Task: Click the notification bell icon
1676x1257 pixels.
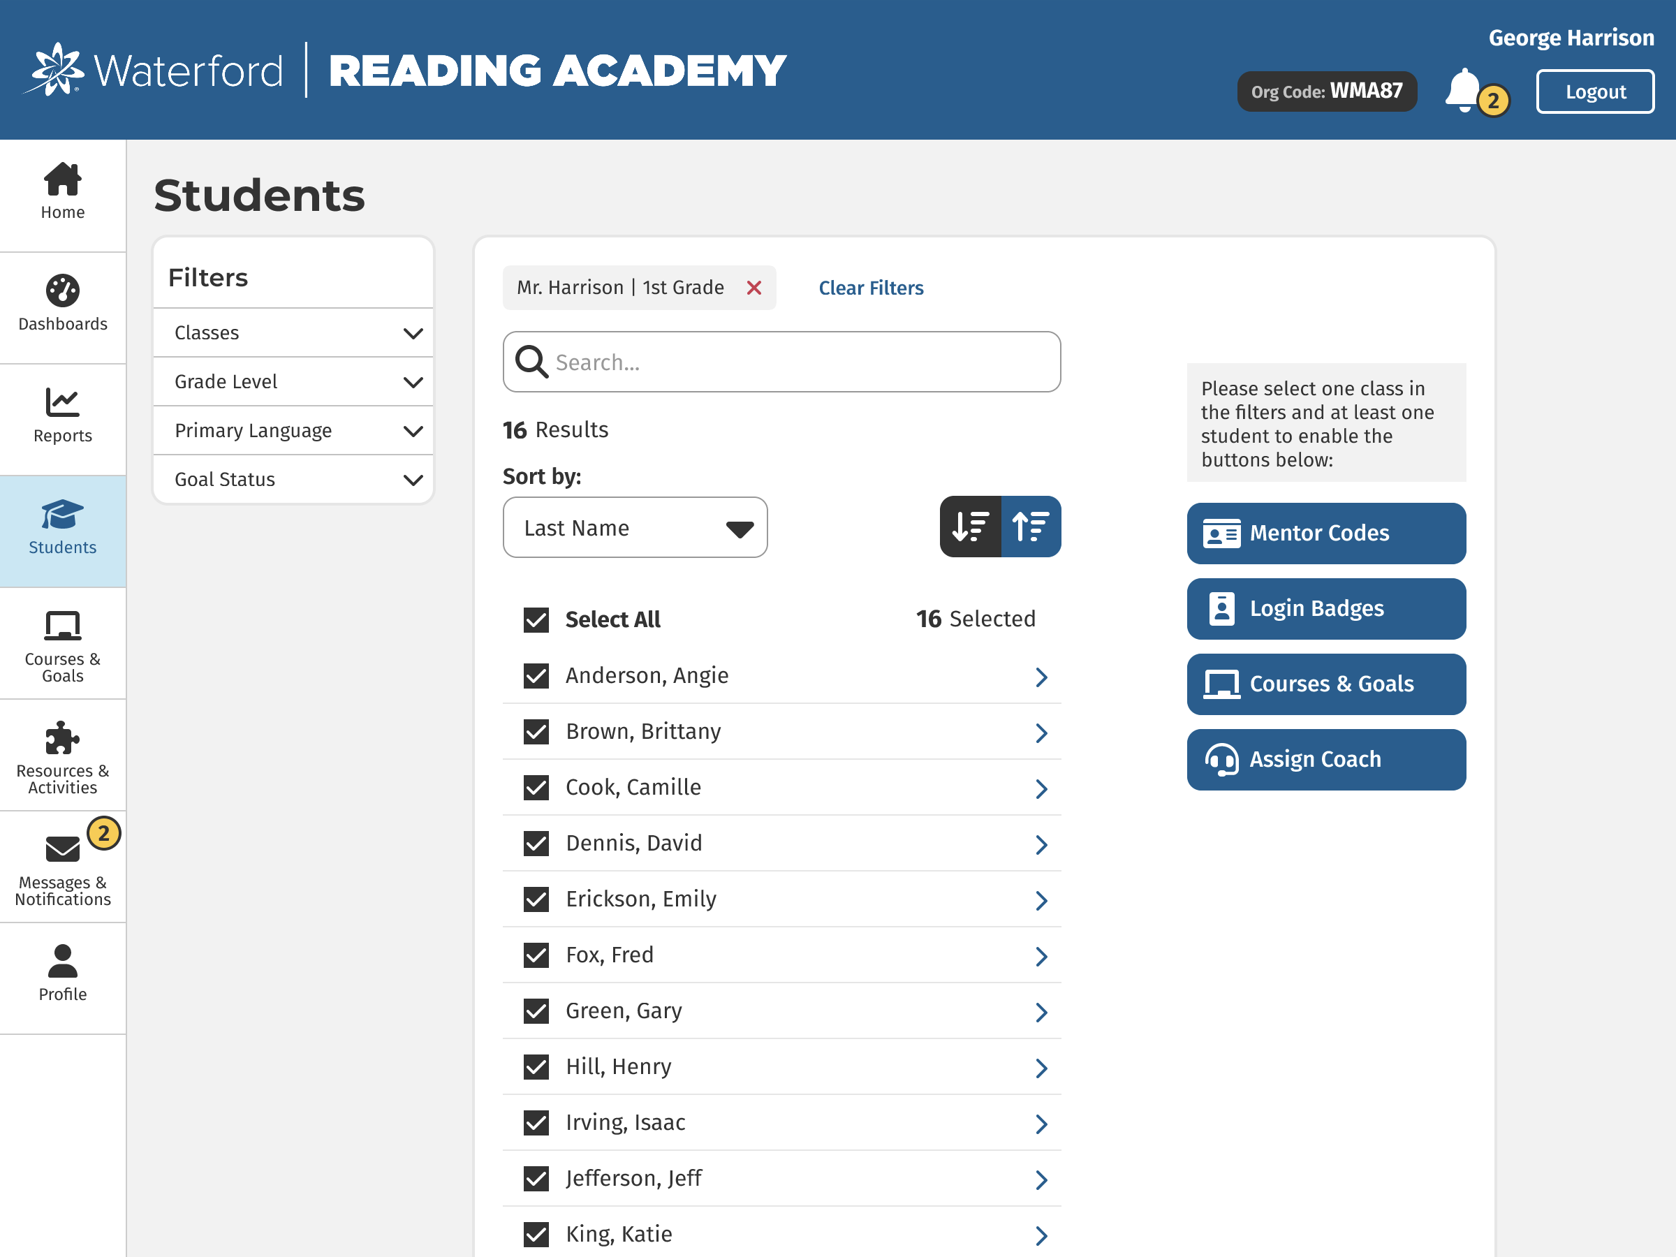Action: click(1464, 91)
